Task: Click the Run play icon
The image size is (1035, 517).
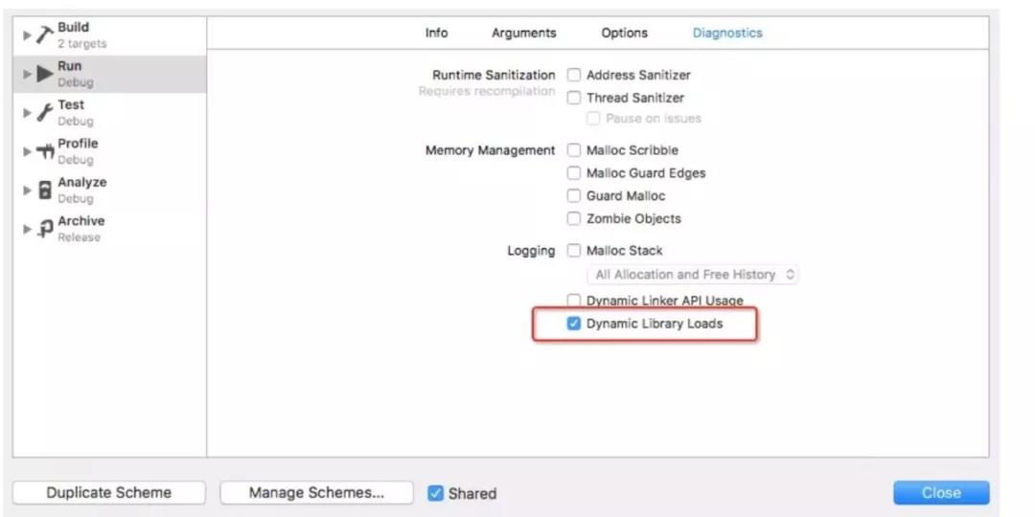Action: click(x=45, y=74)
